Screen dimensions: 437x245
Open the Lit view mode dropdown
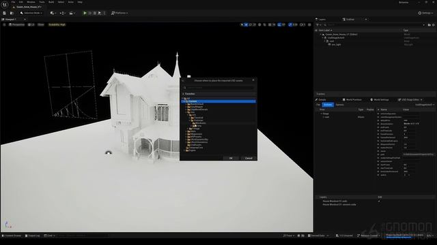click(x=31, y=24)
